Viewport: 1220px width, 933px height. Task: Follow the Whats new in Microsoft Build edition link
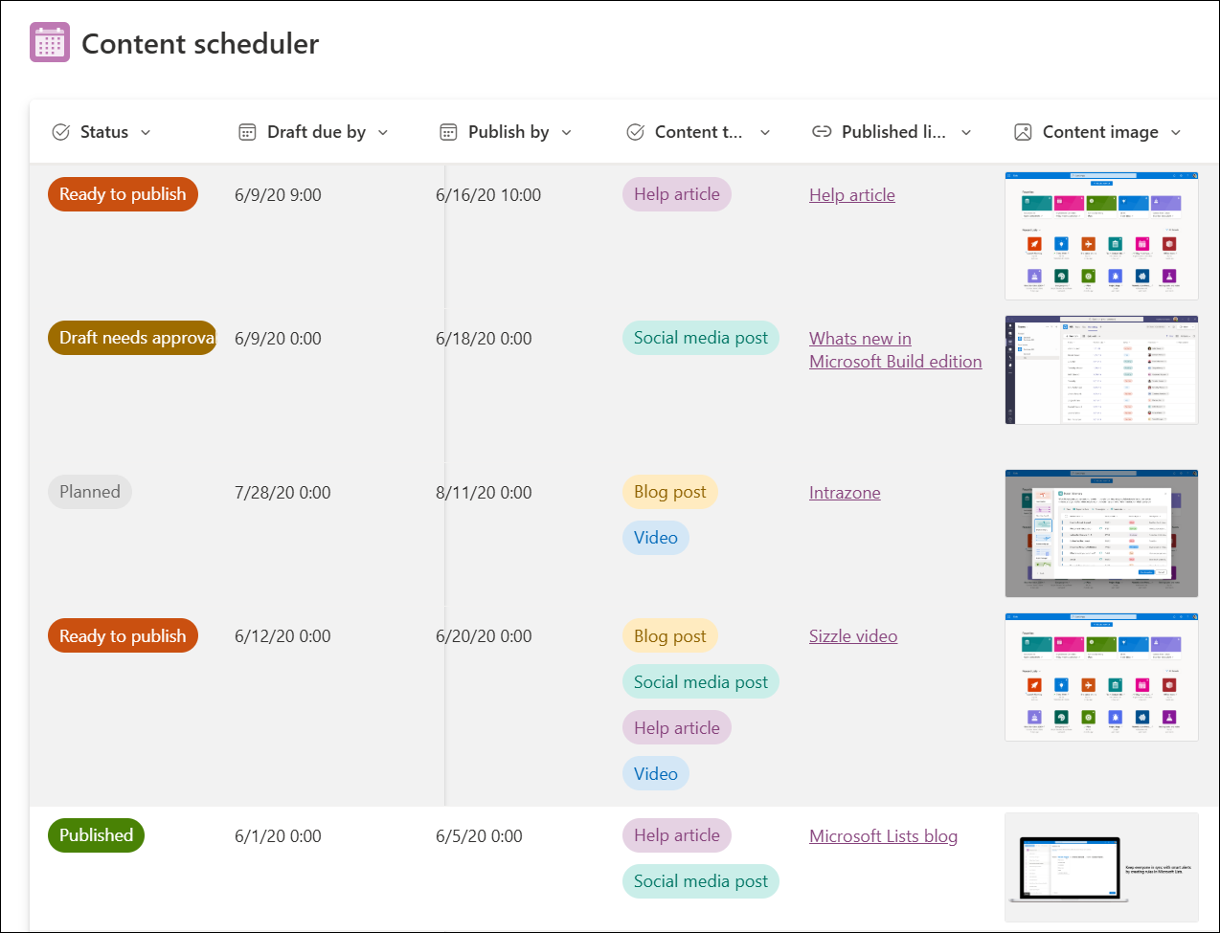pyautogui.click(x=894, y=349)
